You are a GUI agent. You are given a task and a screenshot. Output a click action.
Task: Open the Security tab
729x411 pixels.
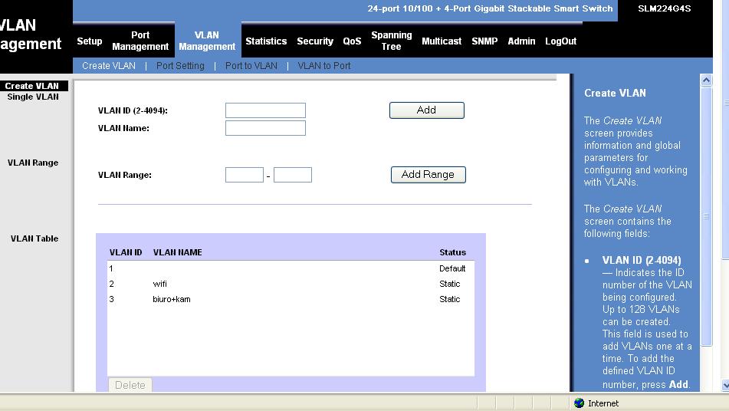(315, 41)
